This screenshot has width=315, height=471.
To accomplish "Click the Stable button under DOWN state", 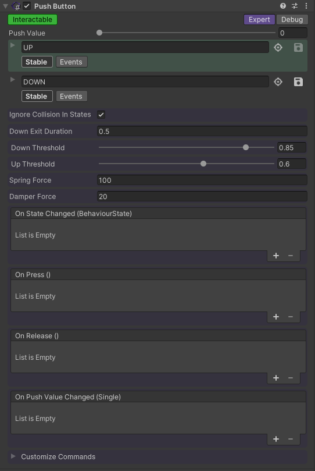I will 37,96.
